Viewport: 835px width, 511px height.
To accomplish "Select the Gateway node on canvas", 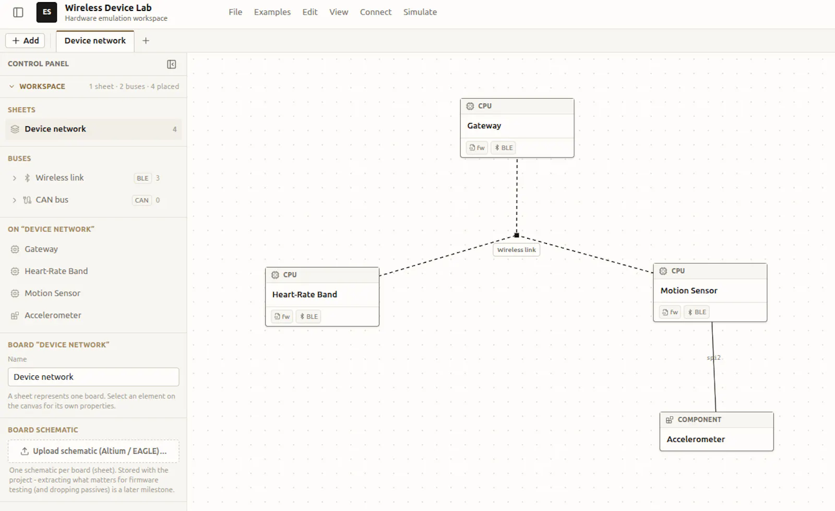I will [517, 128].
